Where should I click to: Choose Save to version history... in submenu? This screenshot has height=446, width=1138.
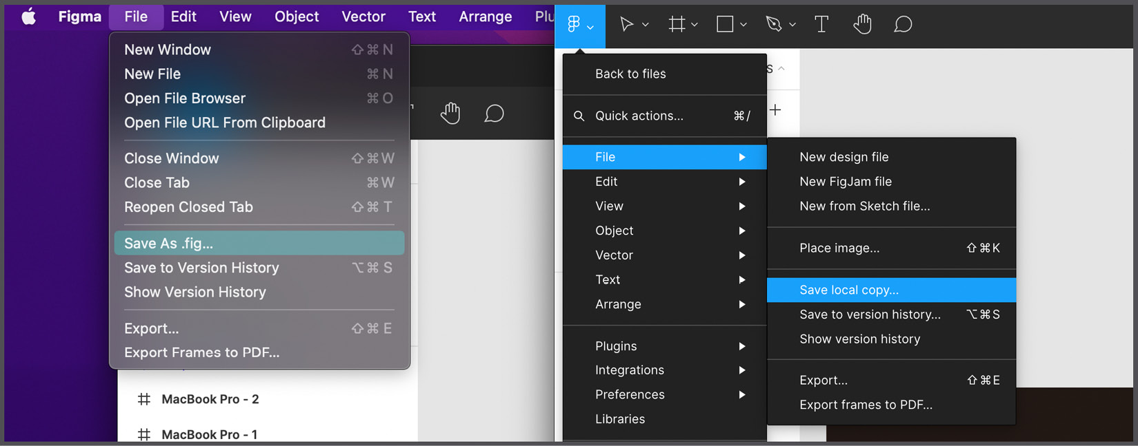pyautogui.click(x=891, y=315)
